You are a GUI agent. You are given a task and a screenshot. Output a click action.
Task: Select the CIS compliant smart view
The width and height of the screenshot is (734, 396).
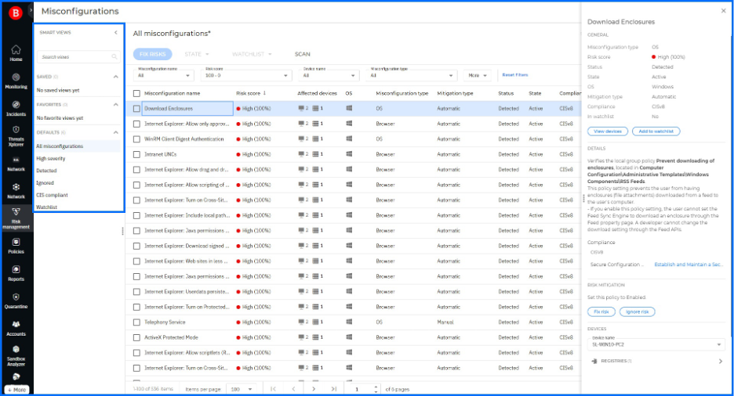(52, 196)
